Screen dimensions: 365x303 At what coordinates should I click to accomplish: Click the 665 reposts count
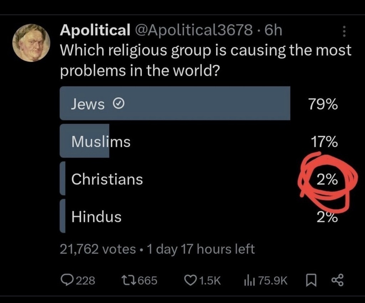pos(147,281)
